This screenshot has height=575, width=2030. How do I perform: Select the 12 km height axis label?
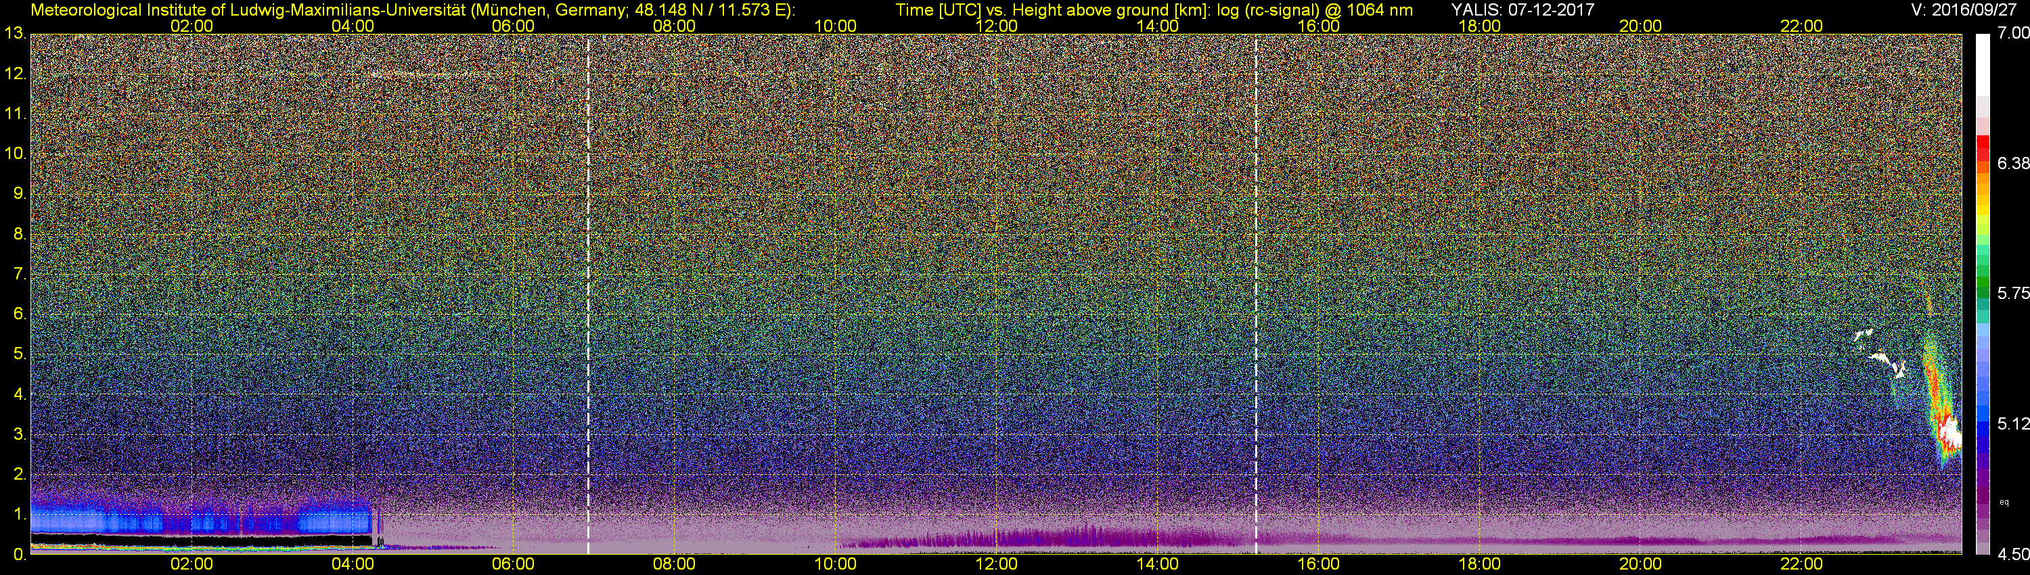[14, 74]
